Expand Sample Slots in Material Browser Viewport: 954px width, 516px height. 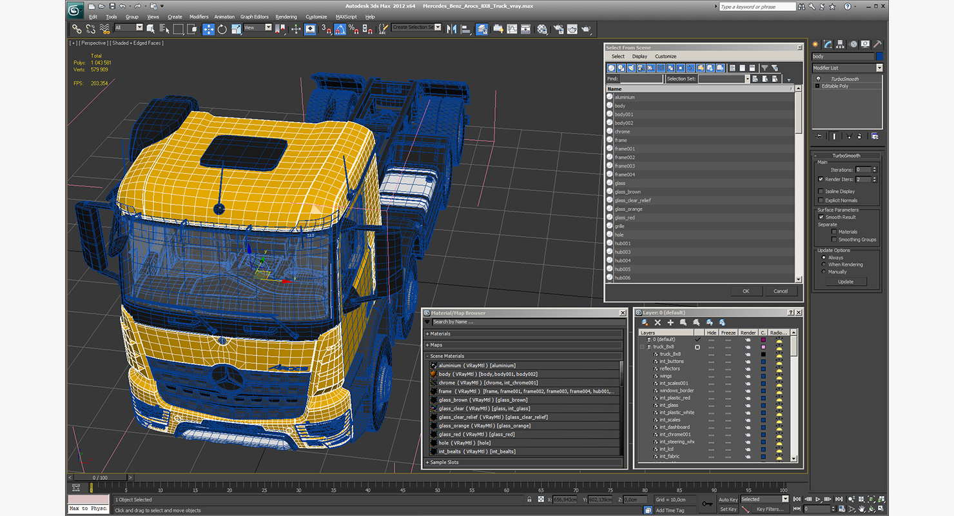point(523,462)
